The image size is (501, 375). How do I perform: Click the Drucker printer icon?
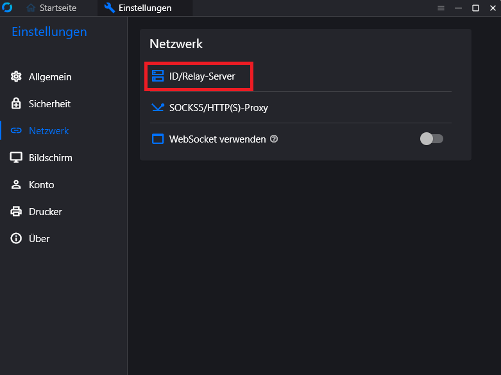[16, 211]
